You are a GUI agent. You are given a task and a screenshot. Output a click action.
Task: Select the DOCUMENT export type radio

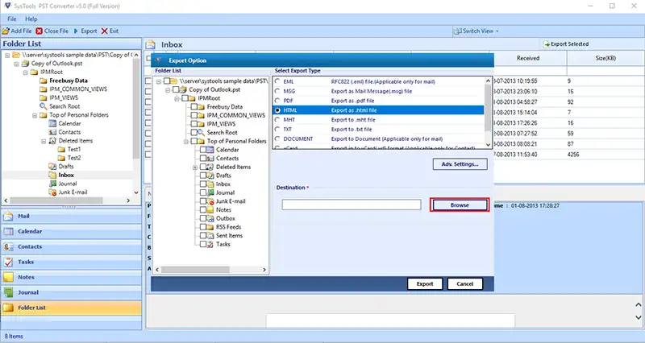tap(277, 138)
